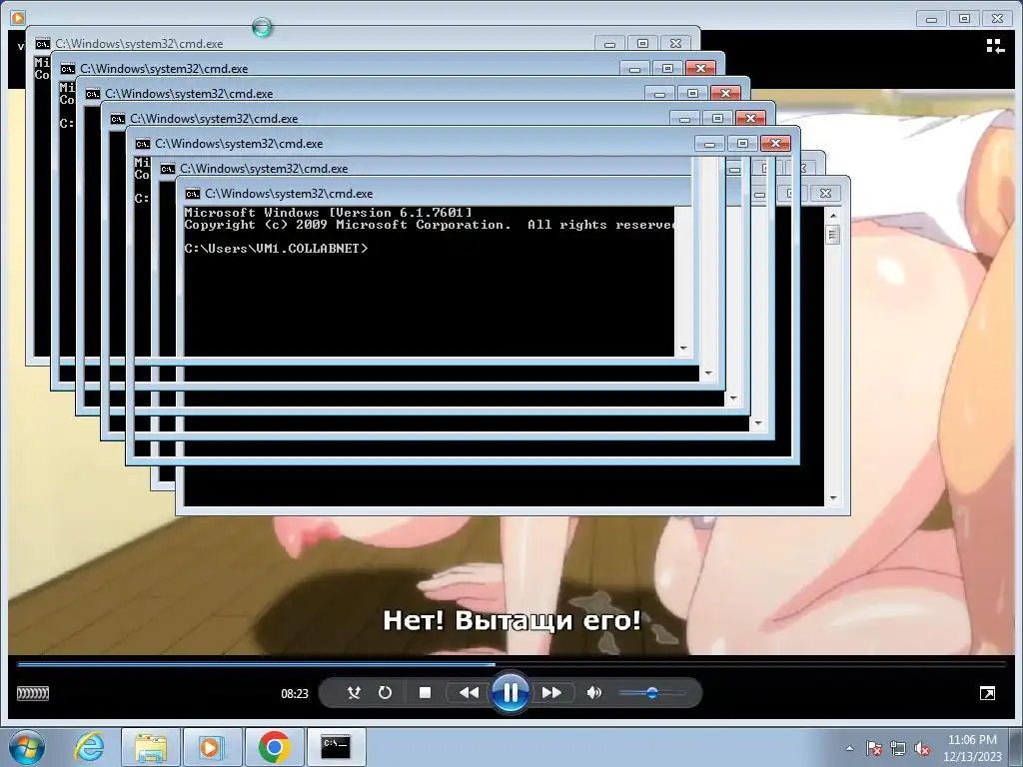The width and height of the screenshot is (1023, 767).
Task: Select Windows Media Player taskbar button
Action: coord(212,747)
